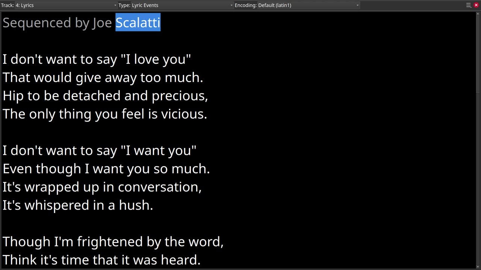This screenshot has width=481, height=270.
Task: Click the line "Even though I want you so much."
Action: [x=106, y=169]
